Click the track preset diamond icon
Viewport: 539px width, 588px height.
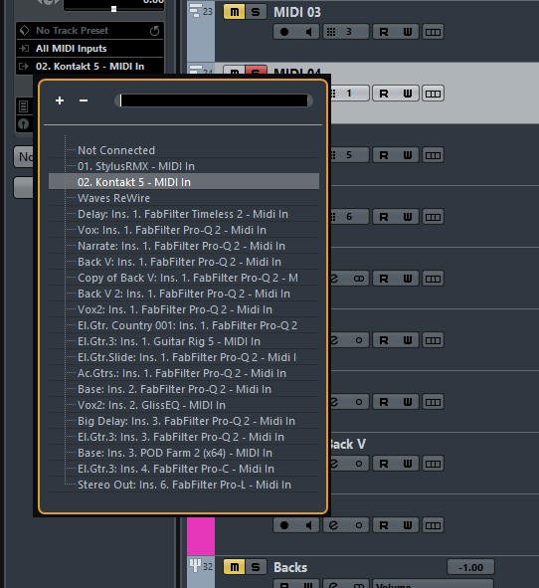coord(24,31)
